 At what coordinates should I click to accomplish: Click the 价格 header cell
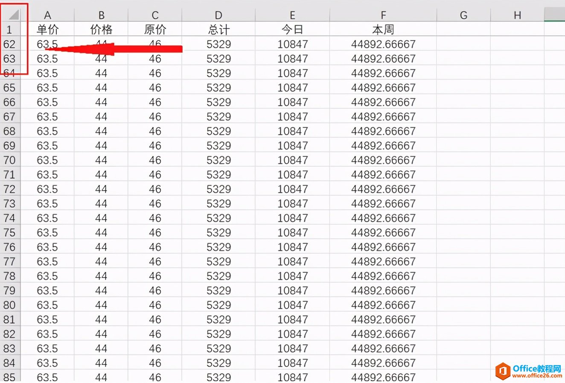click(101, 29)
